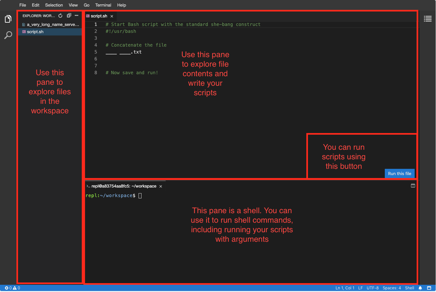Click the #!/usr/bin/bash line in editor
The image size is (436, 292).
click(121, 31)
